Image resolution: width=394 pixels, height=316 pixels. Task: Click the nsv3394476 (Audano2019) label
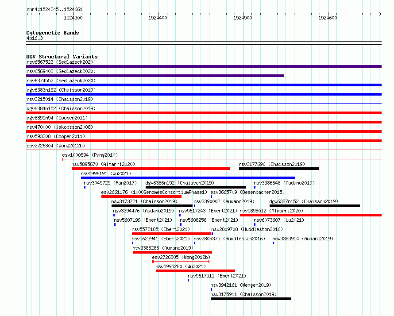tap(143, 211)
